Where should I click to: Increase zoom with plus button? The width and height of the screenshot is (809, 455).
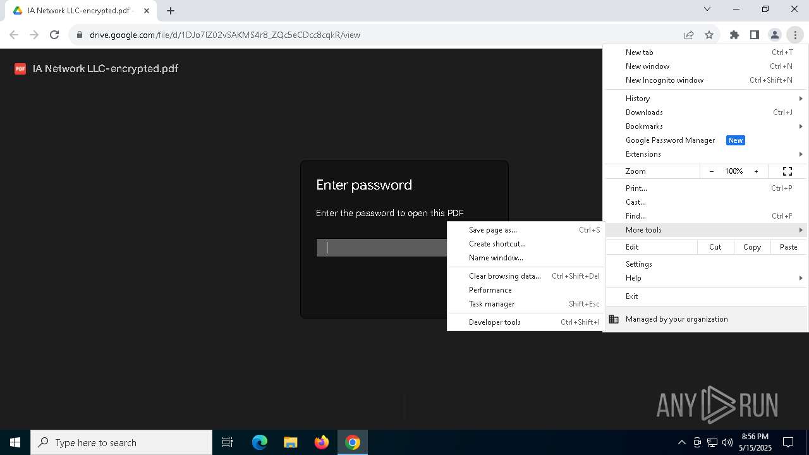[x=756, y=171]
